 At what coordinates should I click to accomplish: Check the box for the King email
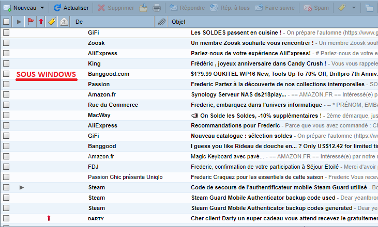tap(6, 63)
